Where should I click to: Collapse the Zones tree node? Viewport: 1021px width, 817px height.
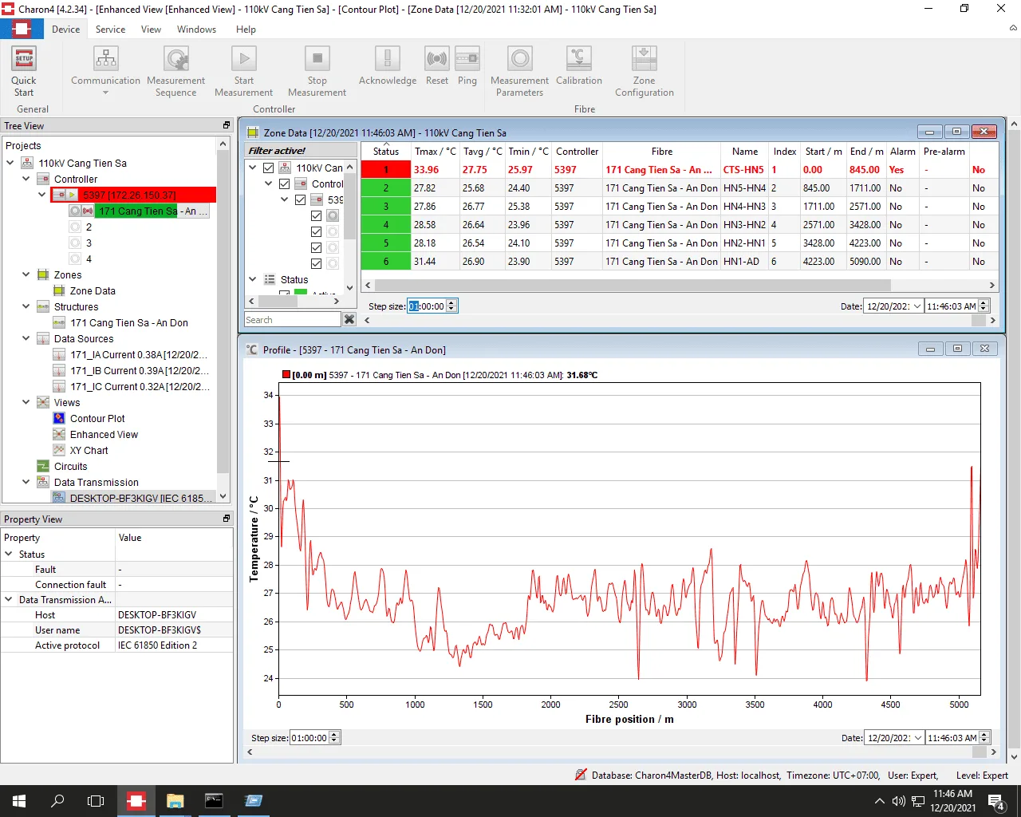pos(26,274)
